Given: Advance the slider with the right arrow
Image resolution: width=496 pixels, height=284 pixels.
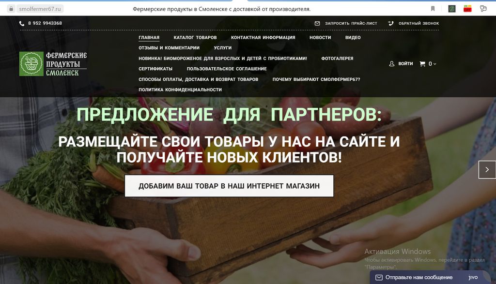Looking at the screenshot, I should [x=487, y=170].
